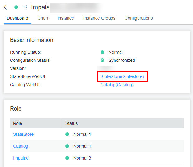This screenshot has width=193, height=167.
Task: Open the Instance tab
Action: (66, 18)
